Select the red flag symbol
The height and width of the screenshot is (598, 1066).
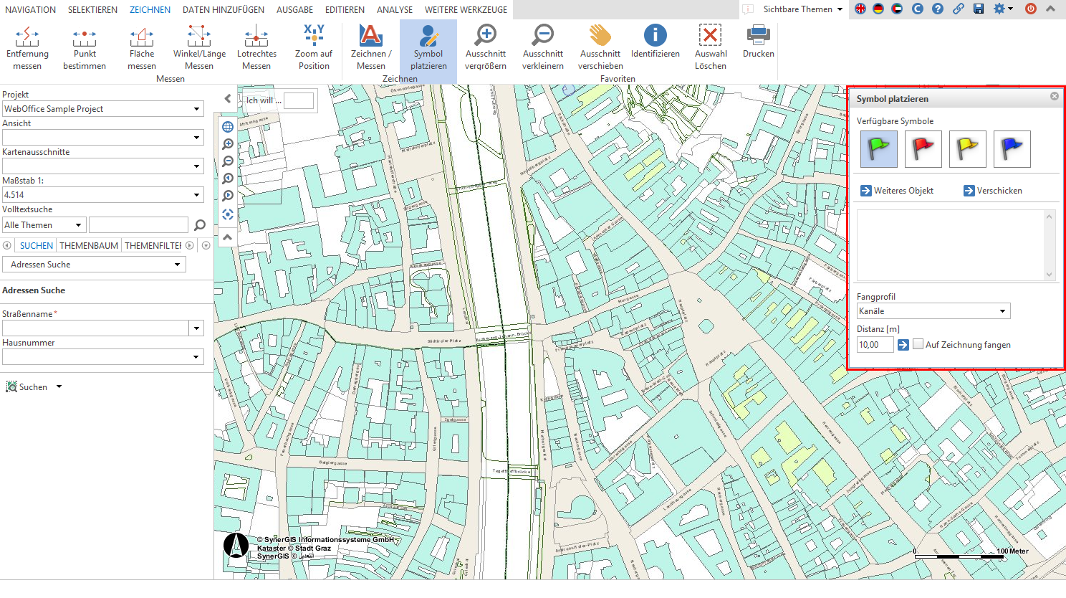pos(923,148)
